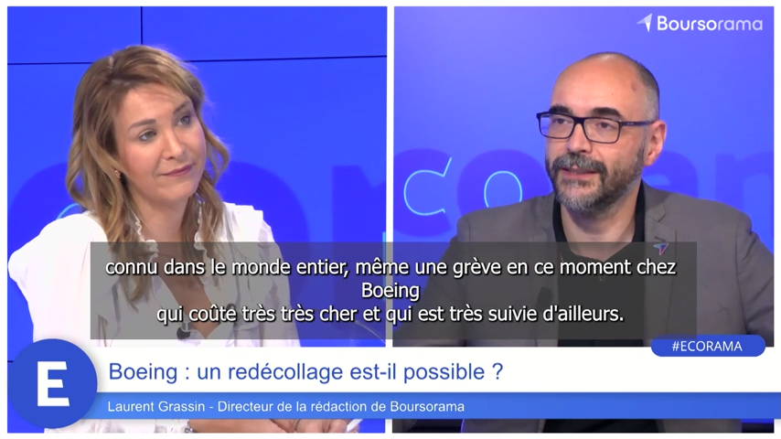This screenshot has width=781, height=439.
Task: Click the blue circular E logo
Action: pyautogui.click(x=52, y=384)
